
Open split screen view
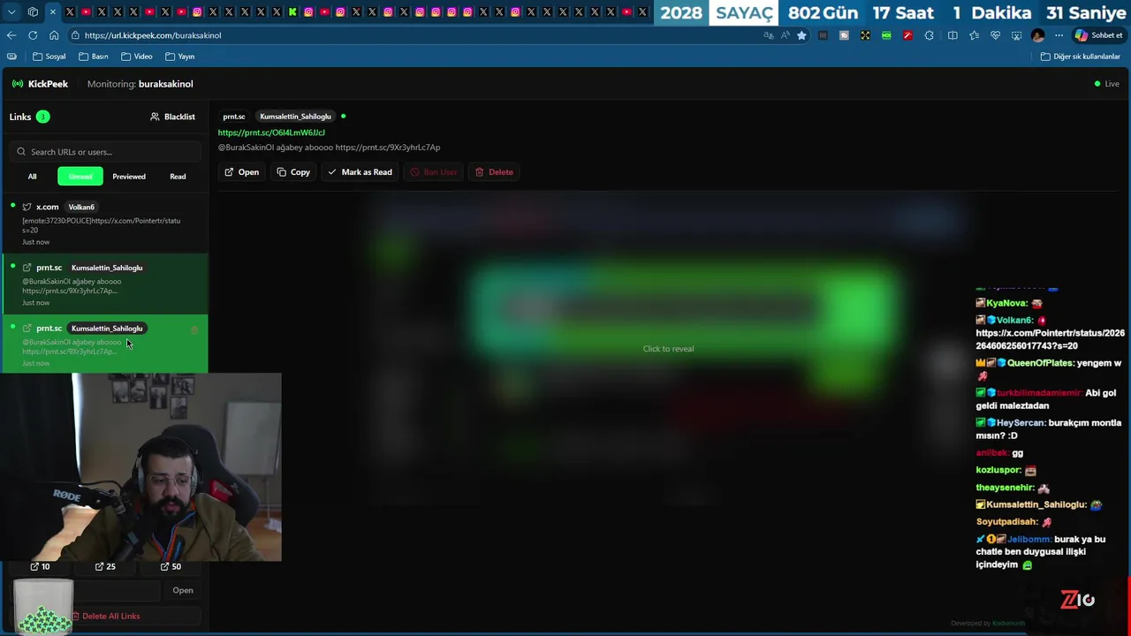click(x=953, y=35)
